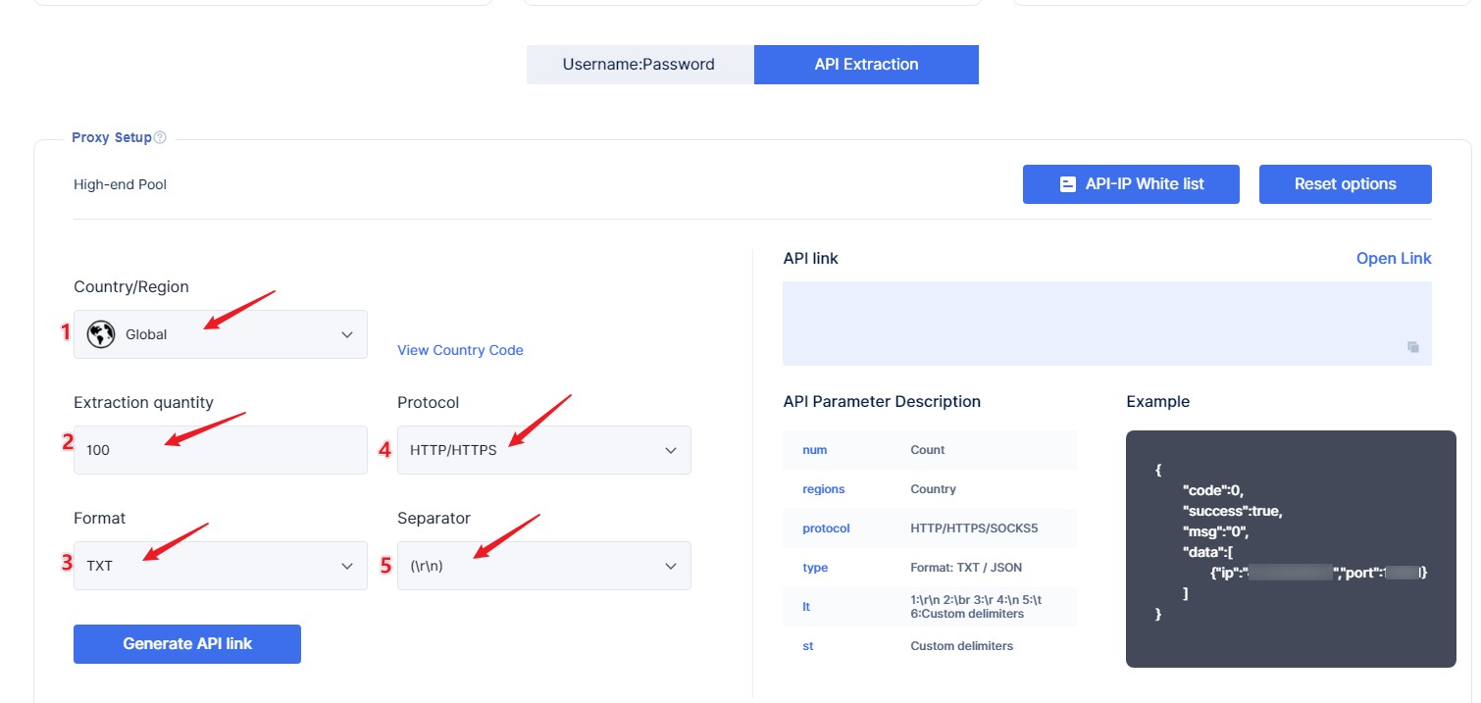The width and height of the screenshot is (1481, 703).
Task: Select the API Extraction tab
Action: 866,65
